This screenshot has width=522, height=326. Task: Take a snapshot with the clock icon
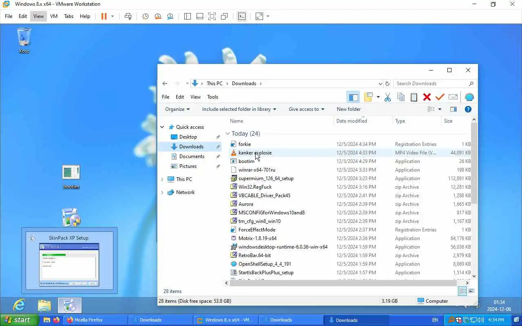click(x=145, y=16)
